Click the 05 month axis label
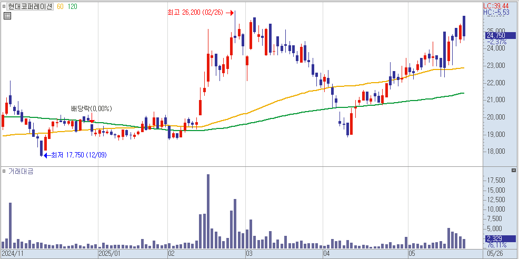 point(412,254)
